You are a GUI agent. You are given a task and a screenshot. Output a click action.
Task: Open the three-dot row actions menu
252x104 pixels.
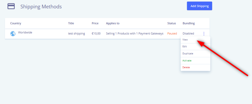coord(204,34)
